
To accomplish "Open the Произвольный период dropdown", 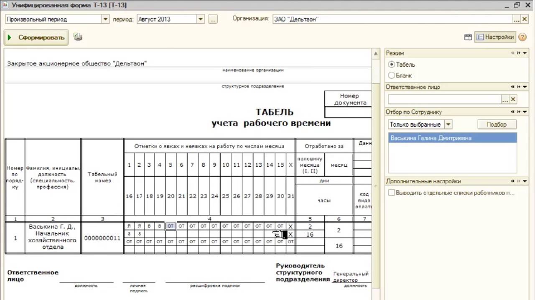I will pos(105,19).
